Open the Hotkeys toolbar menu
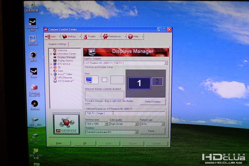Screen dimensions: 249x166 coord(69,36)
